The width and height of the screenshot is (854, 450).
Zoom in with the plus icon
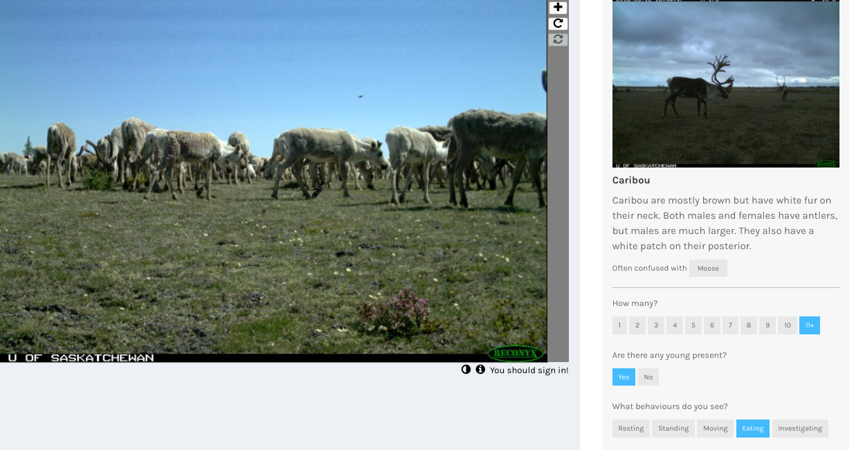[558, 8]
